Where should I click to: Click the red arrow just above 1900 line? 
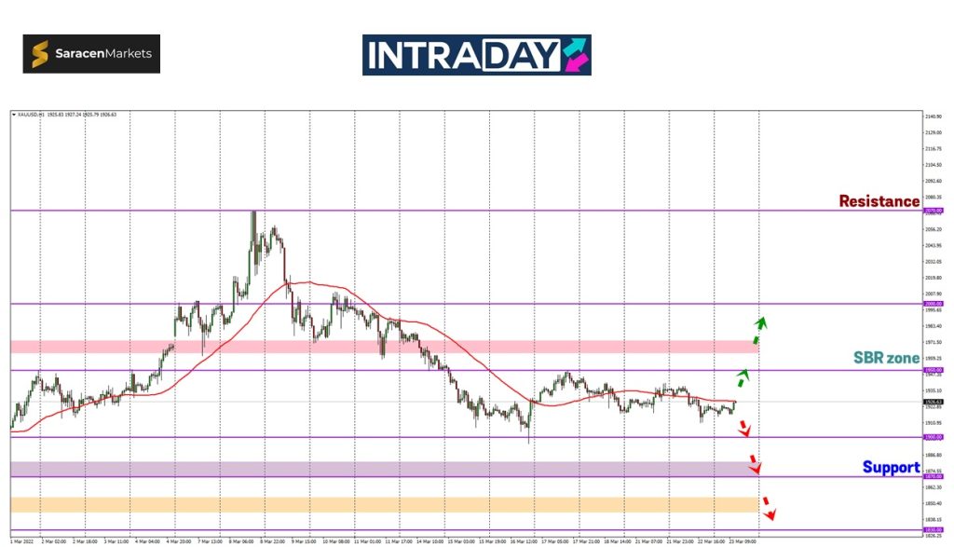[744, 429]
